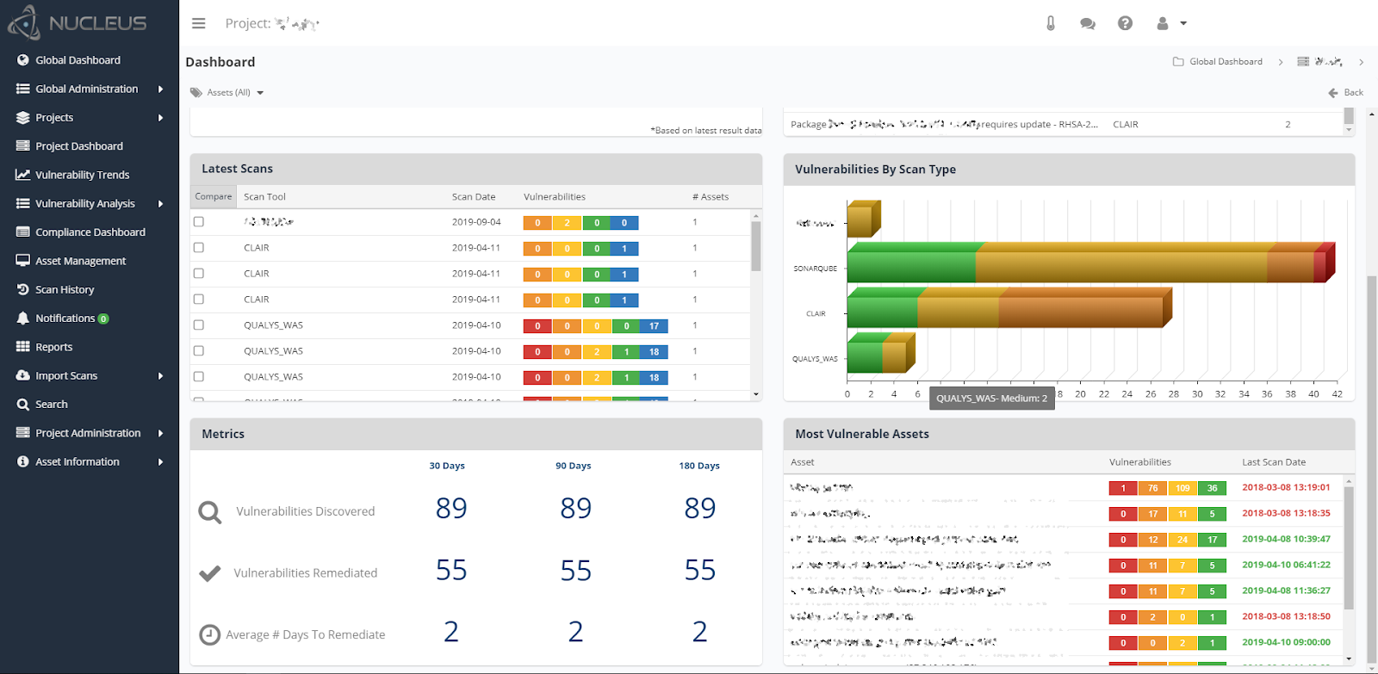Click the help question mark icon
Screen dimensions: 1378x674
[1125, 23]
